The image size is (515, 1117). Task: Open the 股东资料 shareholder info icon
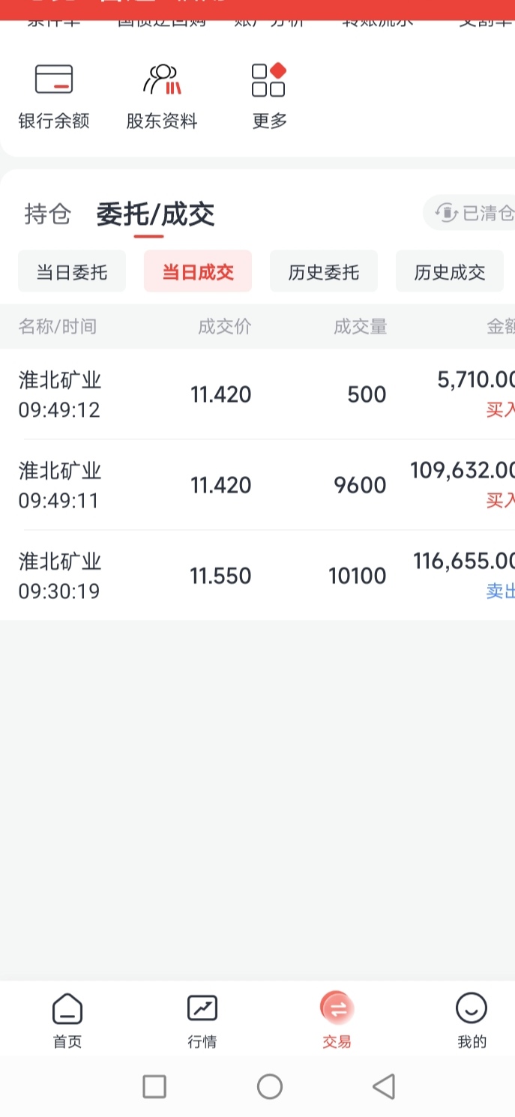(x=162, y=80)
